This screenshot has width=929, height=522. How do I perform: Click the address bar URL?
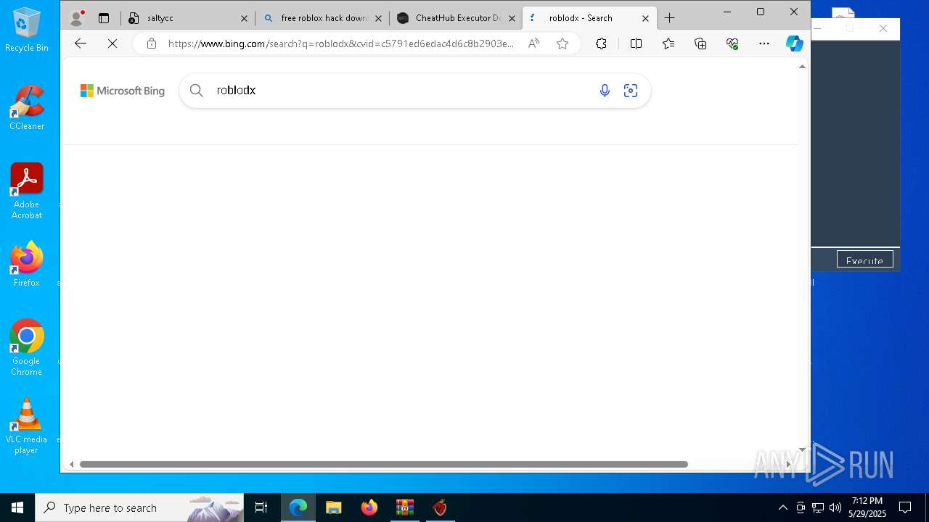pos(340,43)
